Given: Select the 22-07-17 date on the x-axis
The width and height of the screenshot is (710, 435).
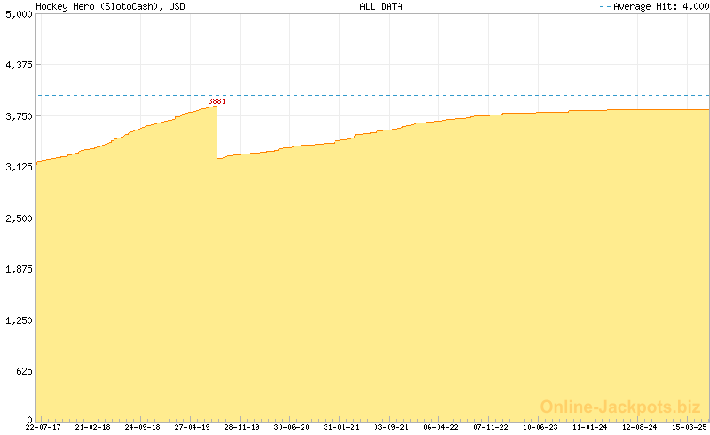Looking at the screenshot, I should click(43, 427).
